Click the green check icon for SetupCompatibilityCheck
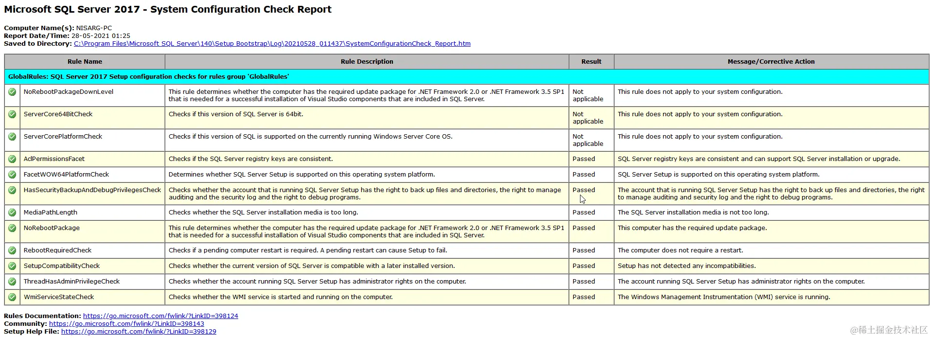The width and height of the screenshot is (931, 338). pos(12,266)
